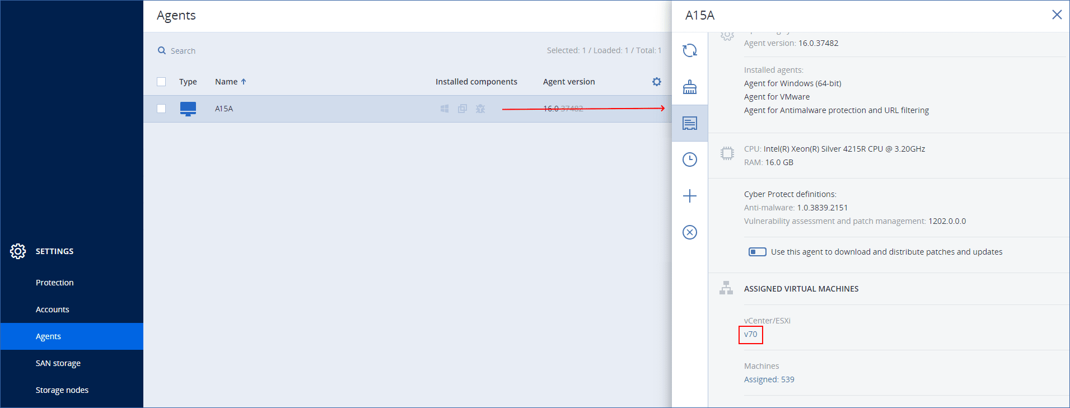Screen dimensions: 1070x408
Task: Open the Activities clock icon
Action: pos(689,160)
